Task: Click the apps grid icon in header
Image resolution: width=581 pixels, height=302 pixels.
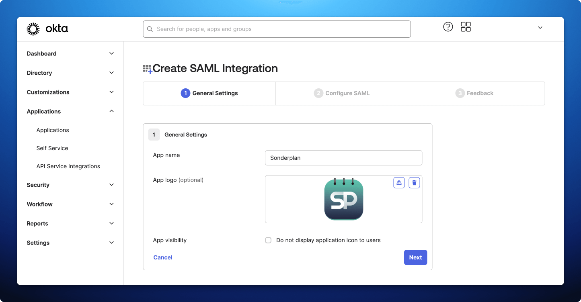Action: tap(466, 27)
